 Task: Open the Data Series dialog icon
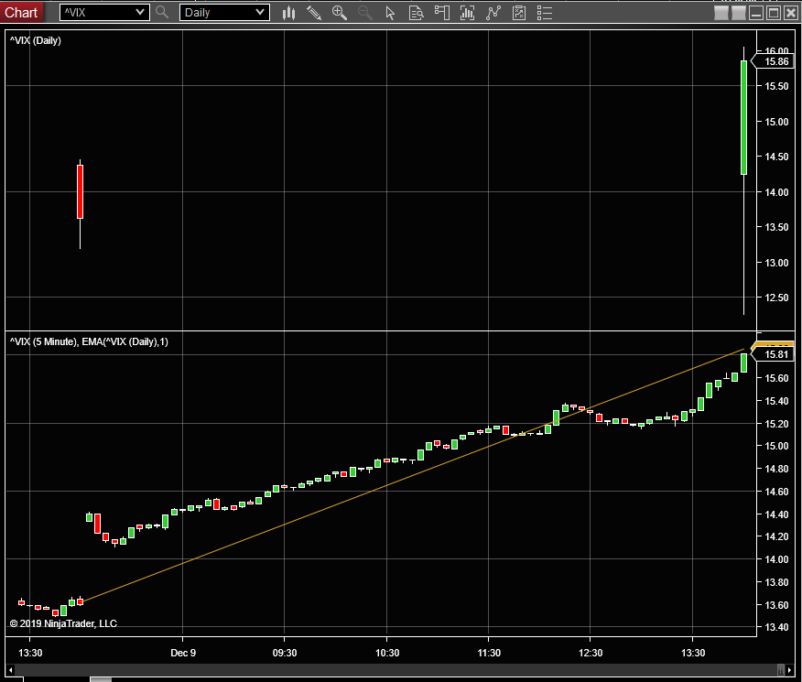[468, 13]
